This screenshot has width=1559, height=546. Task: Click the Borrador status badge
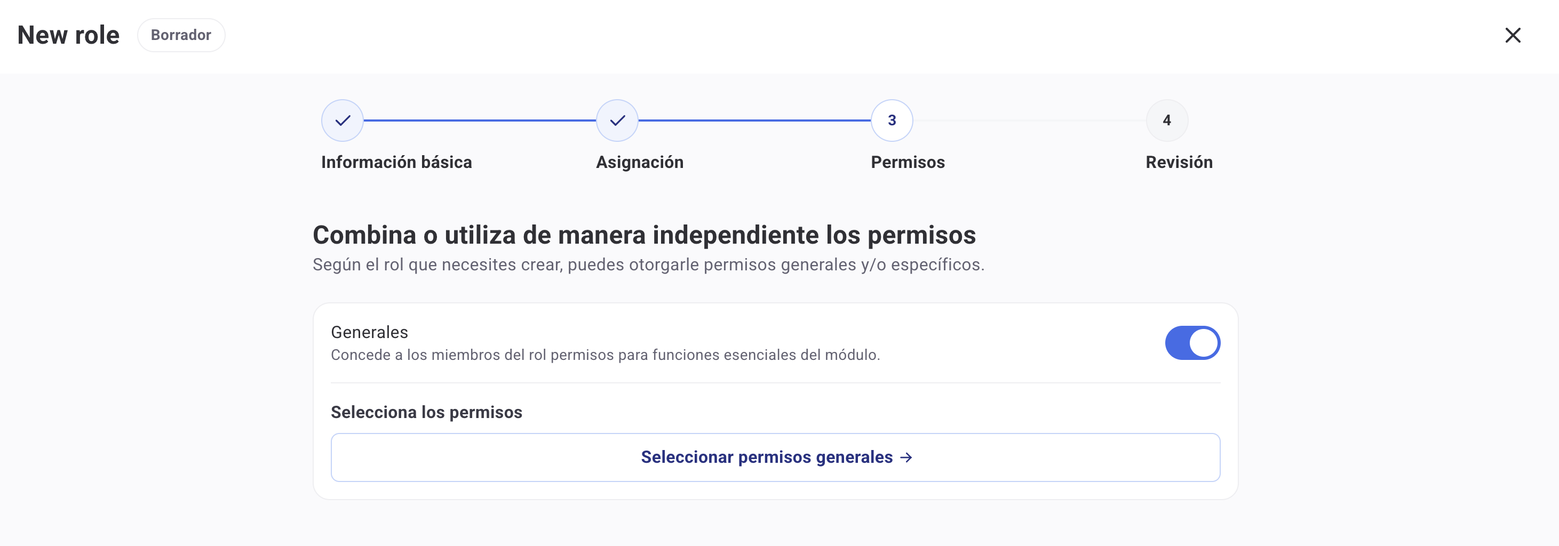tap(181, 35)
